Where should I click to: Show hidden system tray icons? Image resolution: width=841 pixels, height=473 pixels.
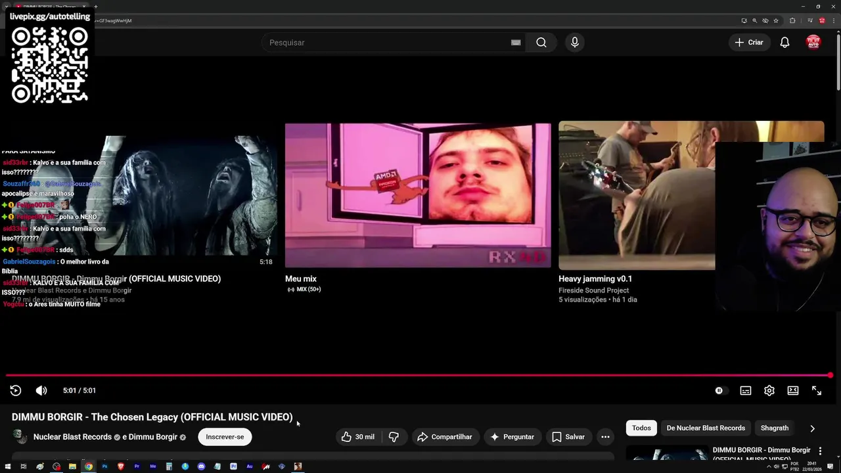pos(769,466)
